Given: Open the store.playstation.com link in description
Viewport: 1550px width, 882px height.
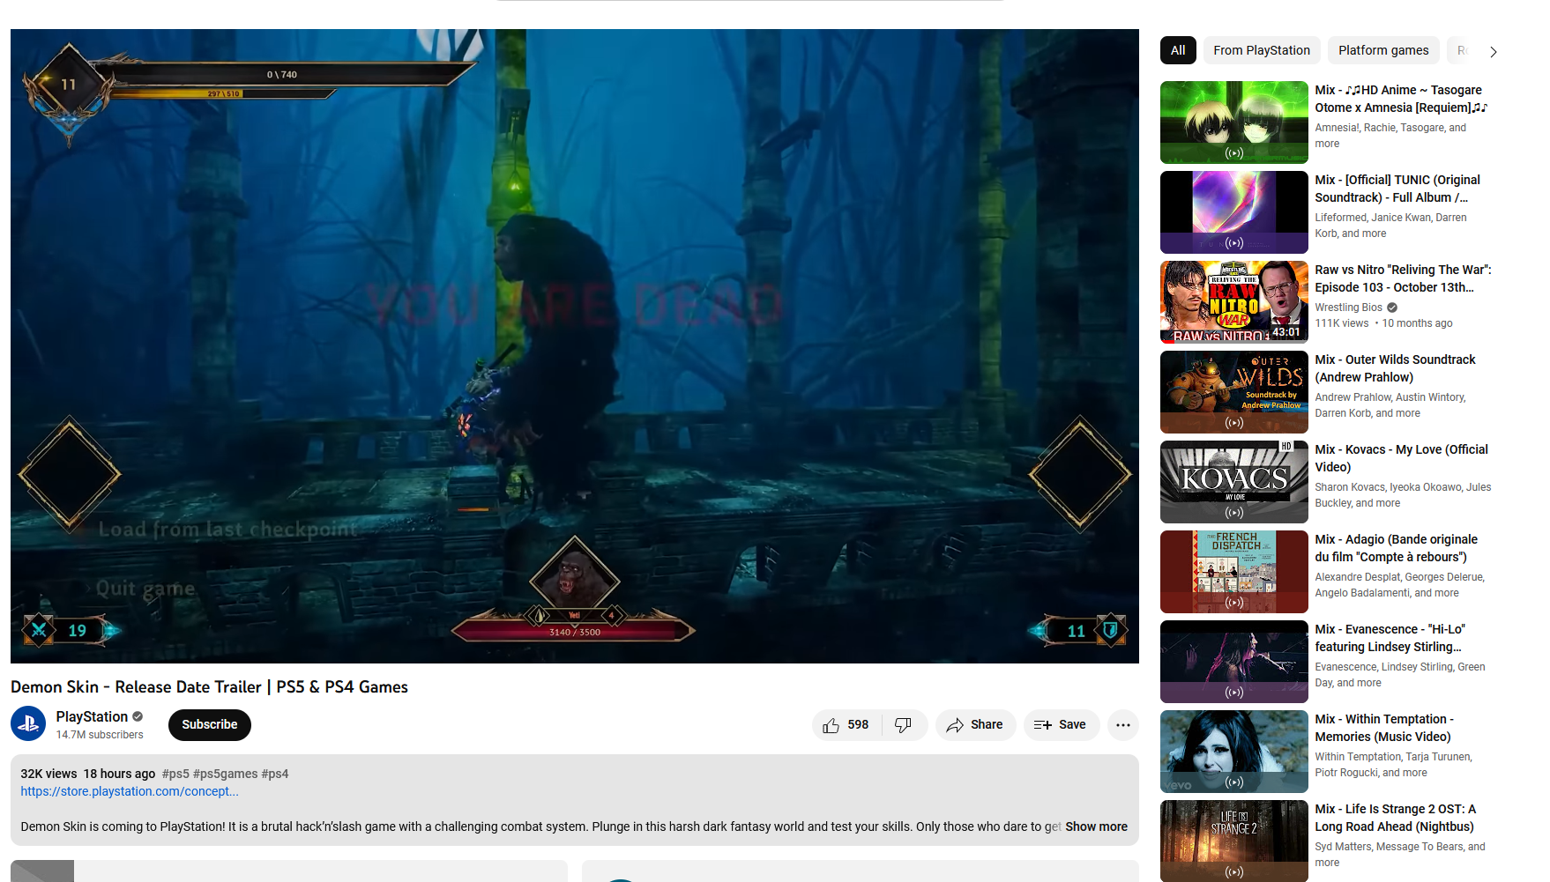Looking at the screenshot, I should point(130,791).
